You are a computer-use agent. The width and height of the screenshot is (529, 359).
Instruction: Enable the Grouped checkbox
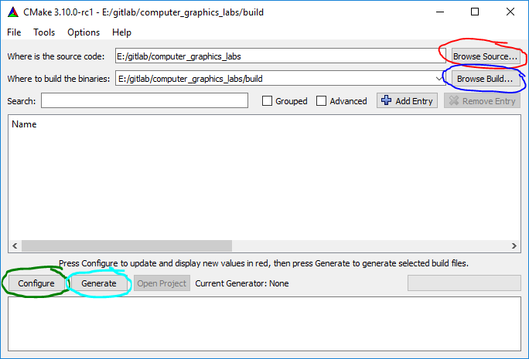(x=267, y=100)
